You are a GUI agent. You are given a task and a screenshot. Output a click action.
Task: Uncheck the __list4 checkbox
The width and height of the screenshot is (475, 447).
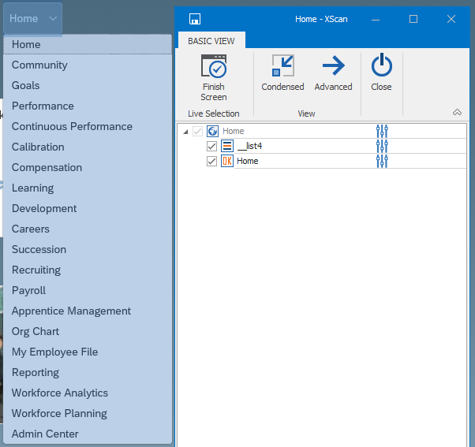coord(211,146)
